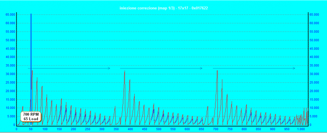327x133 pixels.
Task: Click x-axis label 150
Action: (x=59, y=129)
